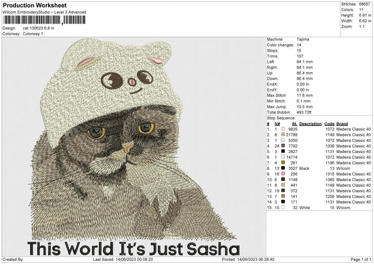Click the Max Jump value 10.5 mm
Image resolution: width=374 pixels, height=264 pixels.
pos(305,106)
